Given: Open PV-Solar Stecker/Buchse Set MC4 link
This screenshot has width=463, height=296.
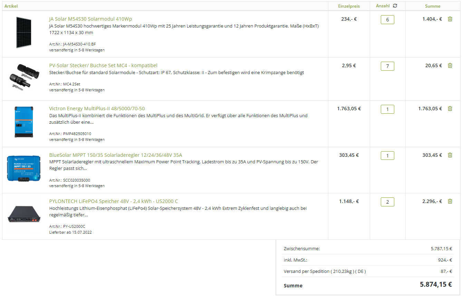Looking at the screenshot, I should [103, 65].
